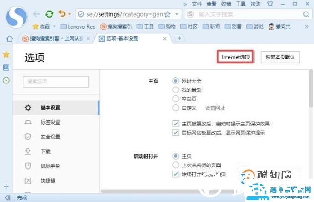This screenshot has width=314, height=202.
Task: Click the skin shirt icon
Action: (x=270, y=4)
